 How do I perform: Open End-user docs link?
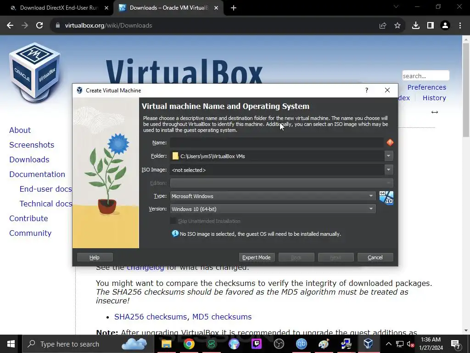click(x=46, y=189)
